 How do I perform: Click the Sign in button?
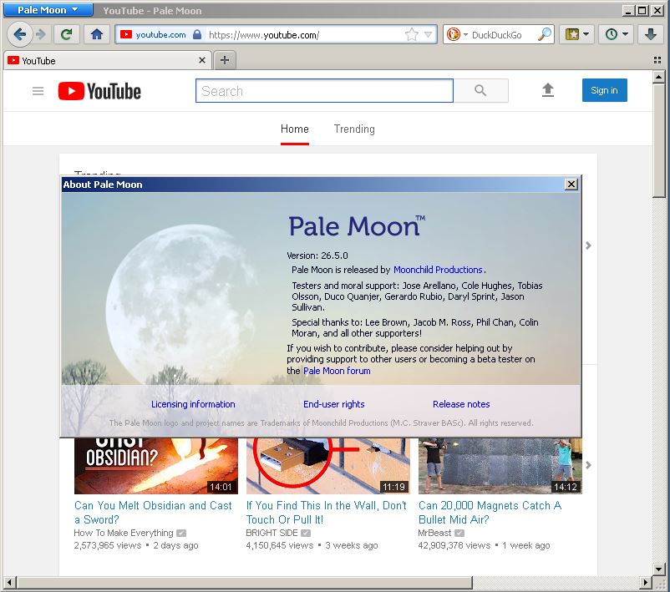(604, 90)
